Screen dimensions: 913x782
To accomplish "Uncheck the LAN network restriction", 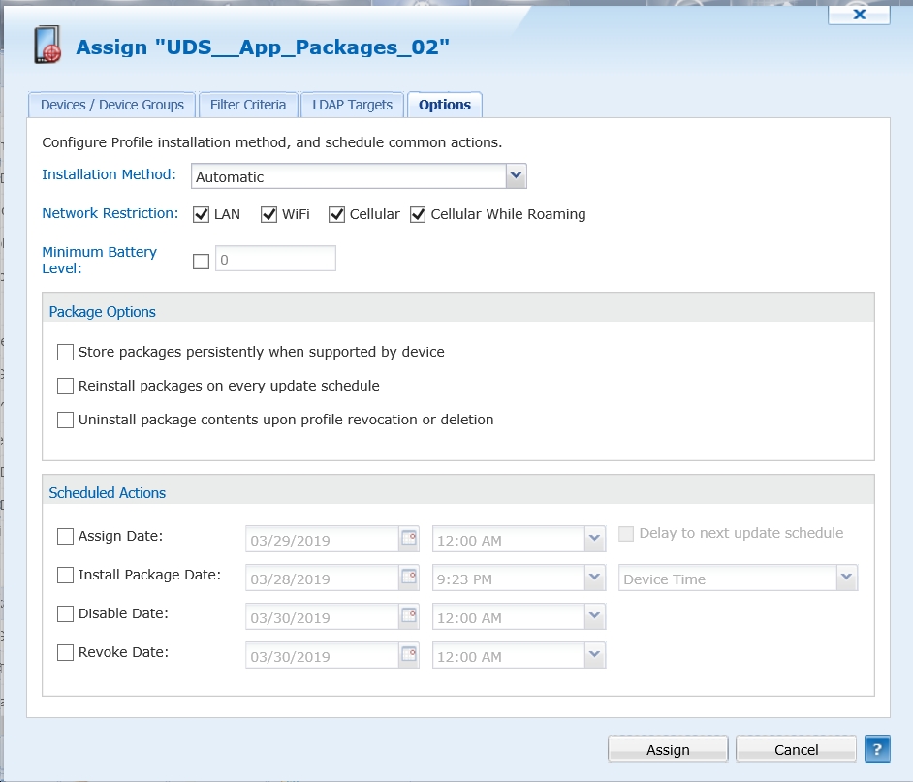I will [x=202, y=214].
